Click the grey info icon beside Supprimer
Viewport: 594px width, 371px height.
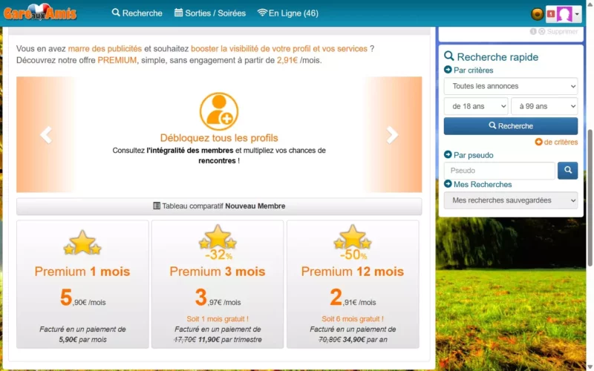click(533, 31)
